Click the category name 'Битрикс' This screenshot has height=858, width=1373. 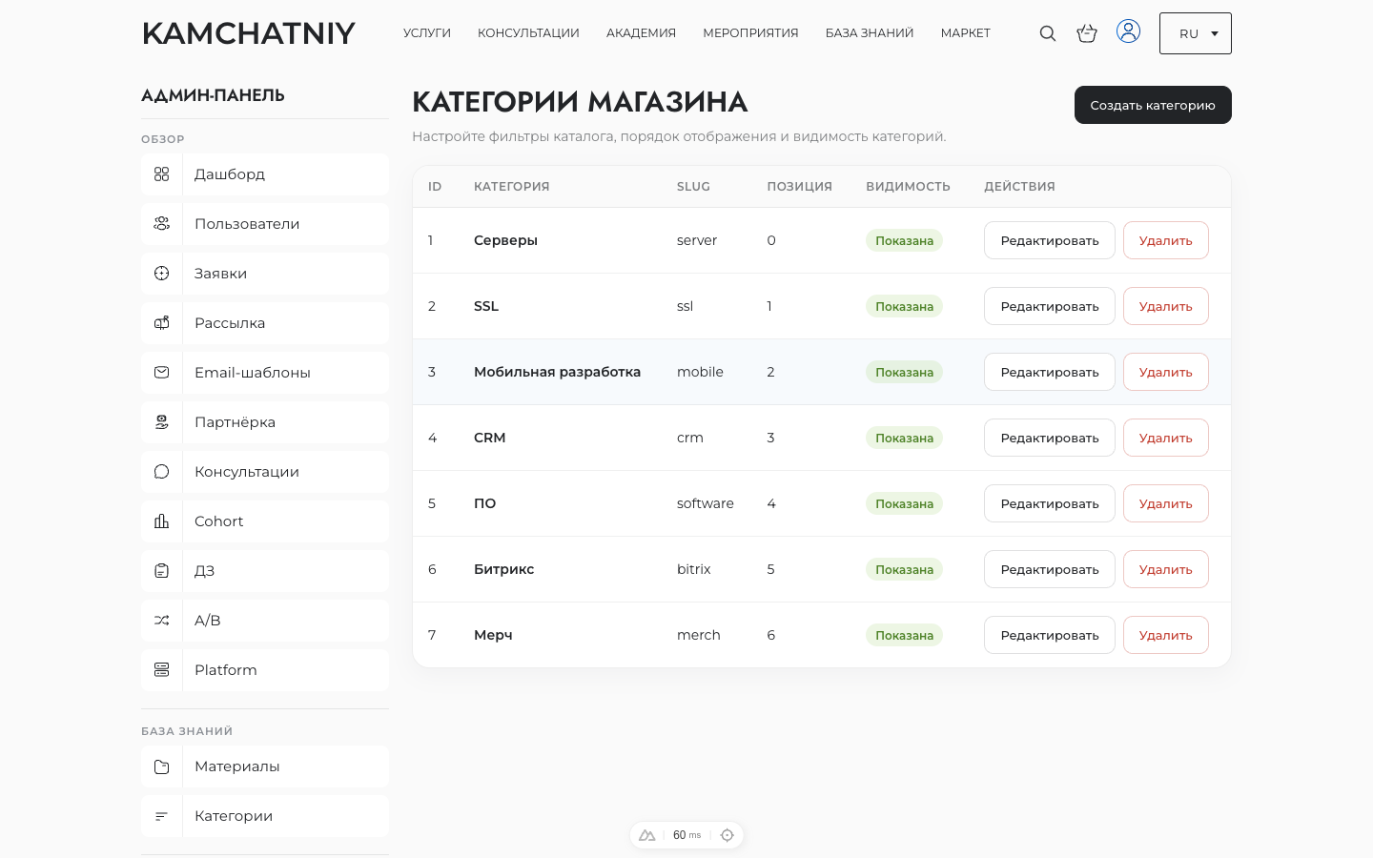click(503, 569)
